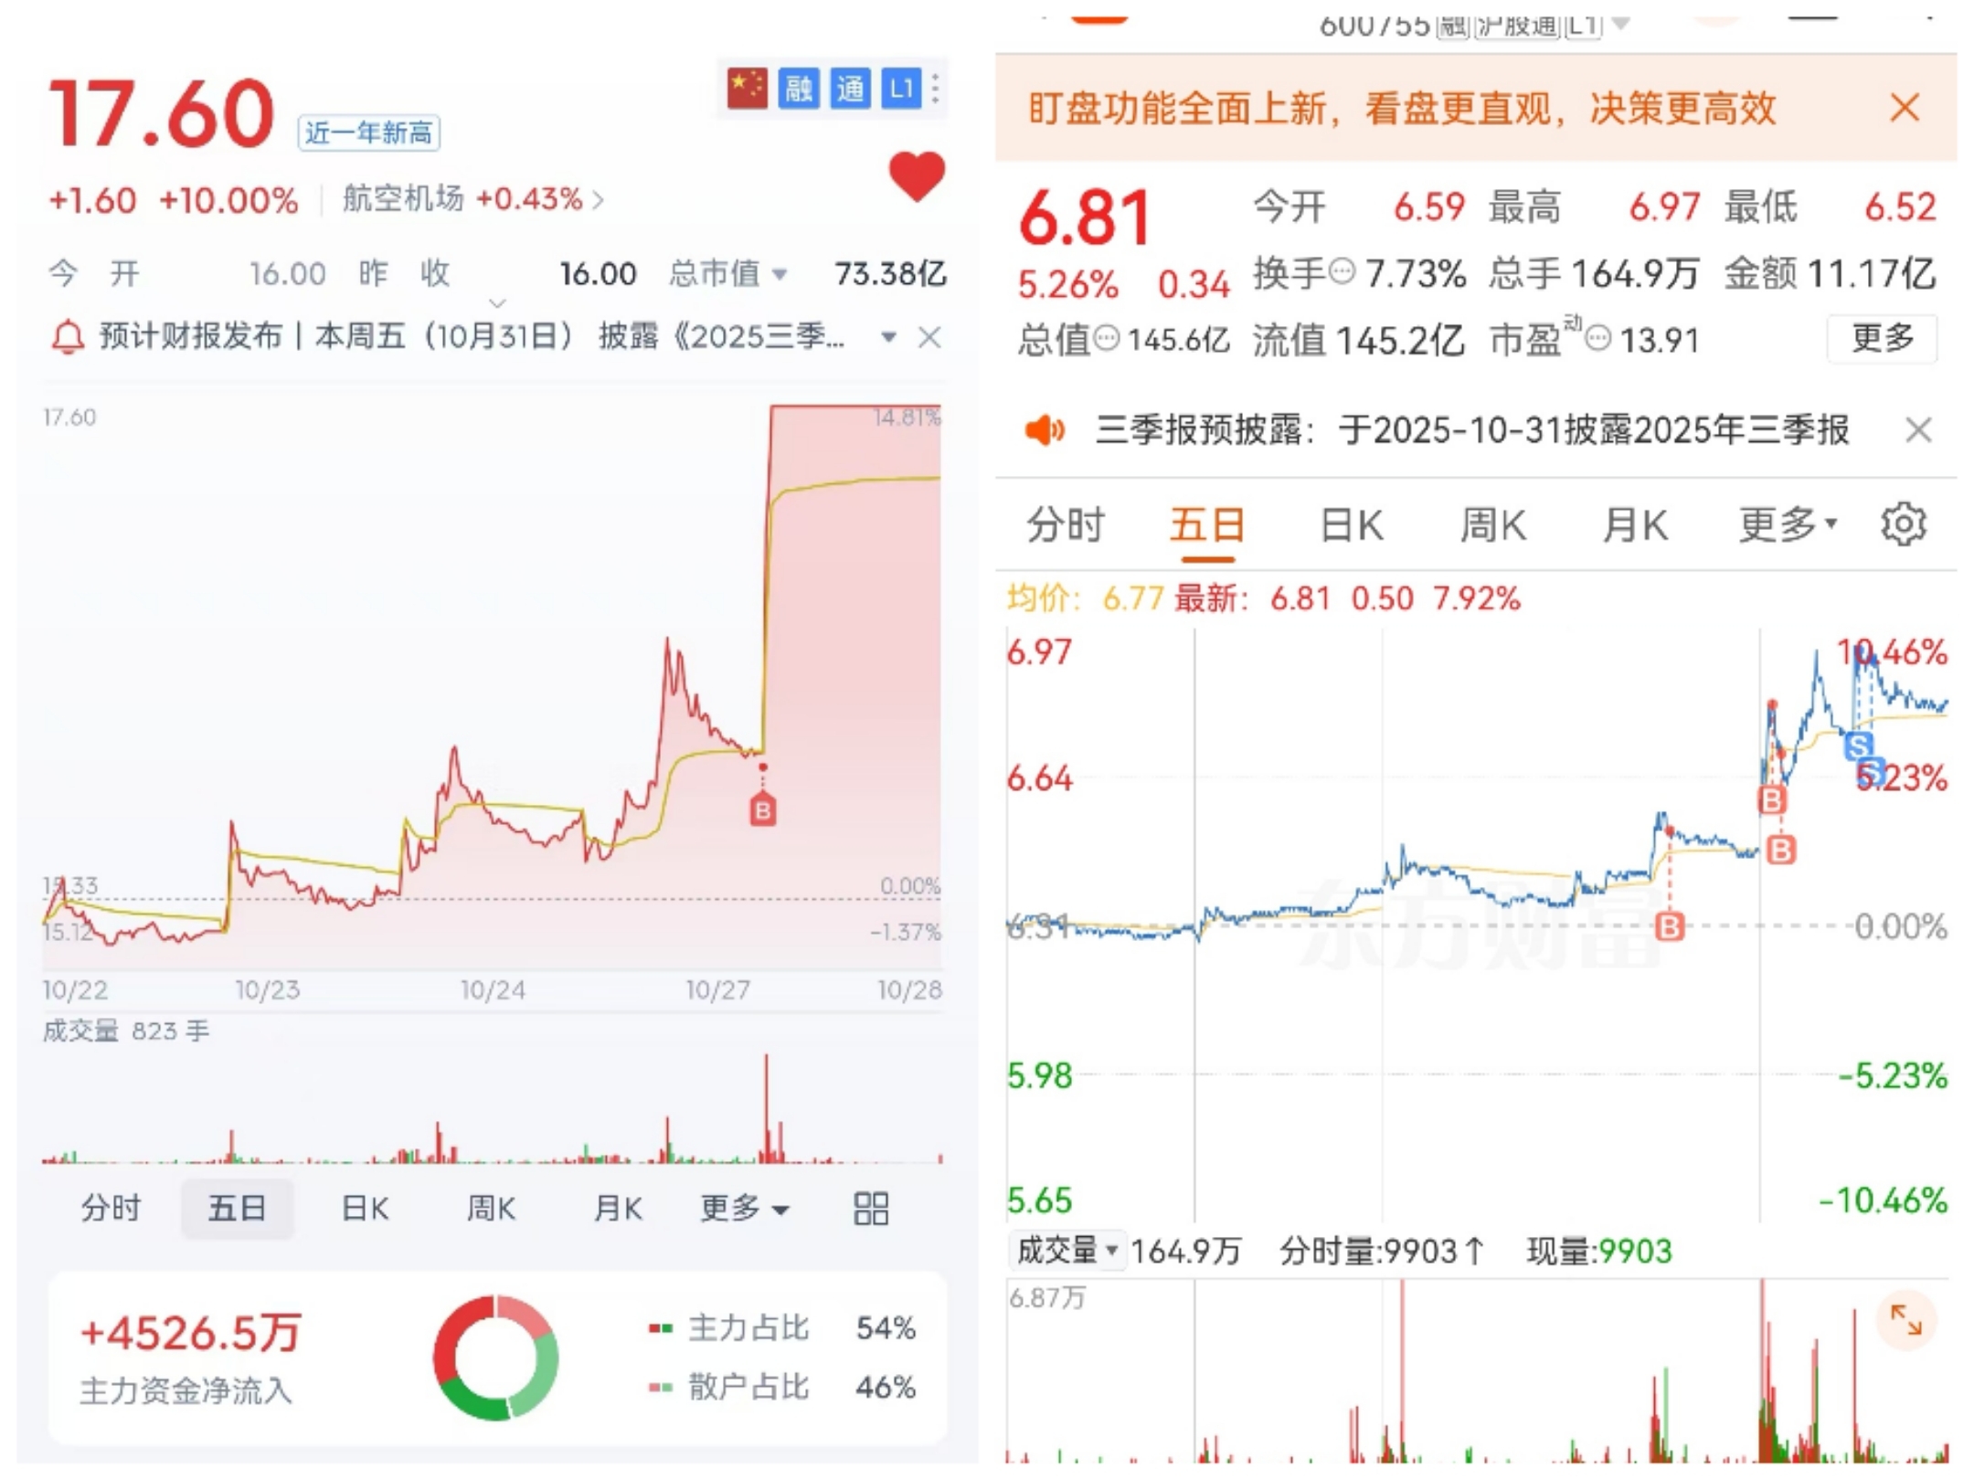Click the grid layout icon beside 更多
The image size is (1974, 1480).
point(870,1209)
